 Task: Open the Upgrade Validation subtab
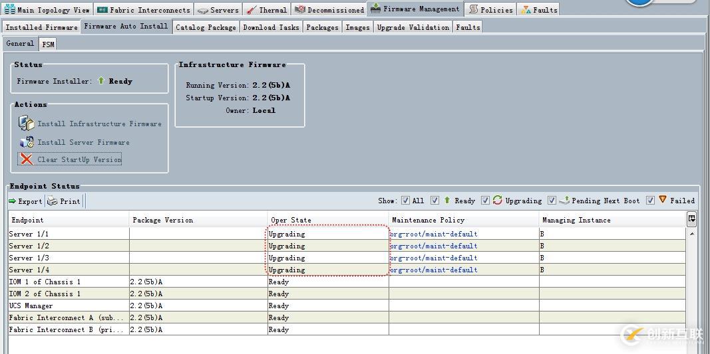click(413, 27)
